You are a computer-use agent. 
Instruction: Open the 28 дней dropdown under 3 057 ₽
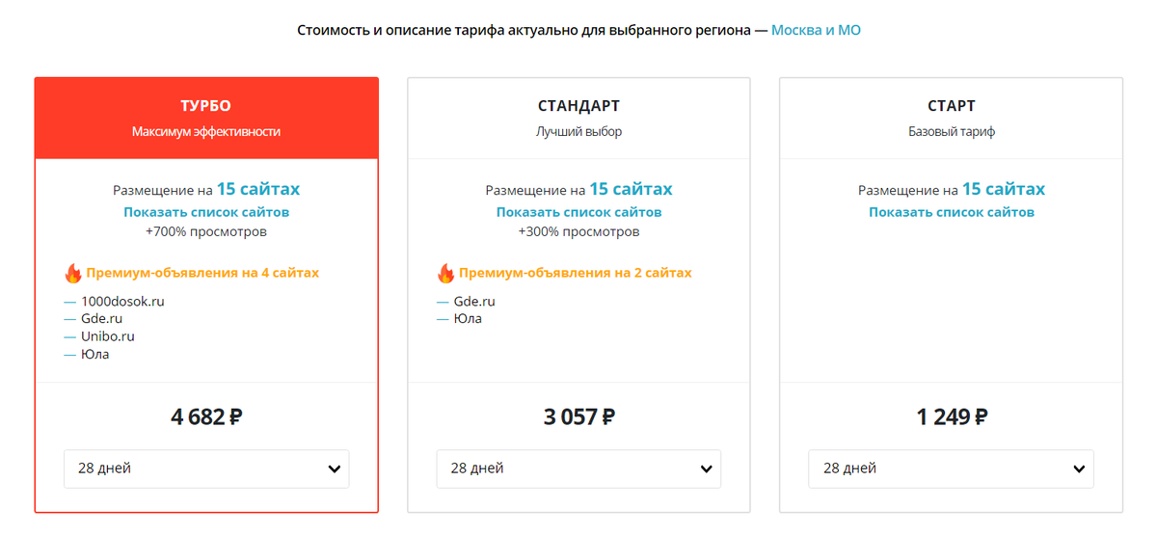[x=578, y=469]
